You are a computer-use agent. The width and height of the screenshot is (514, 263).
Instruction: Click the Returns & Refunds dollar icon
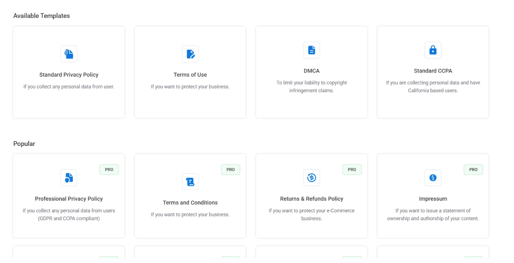[311, 178]
